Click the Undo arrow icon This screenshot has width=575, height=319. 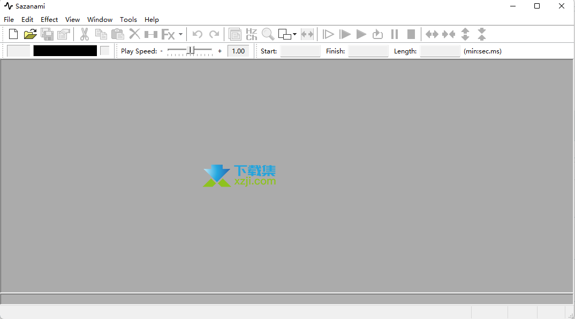pos(198,34)
